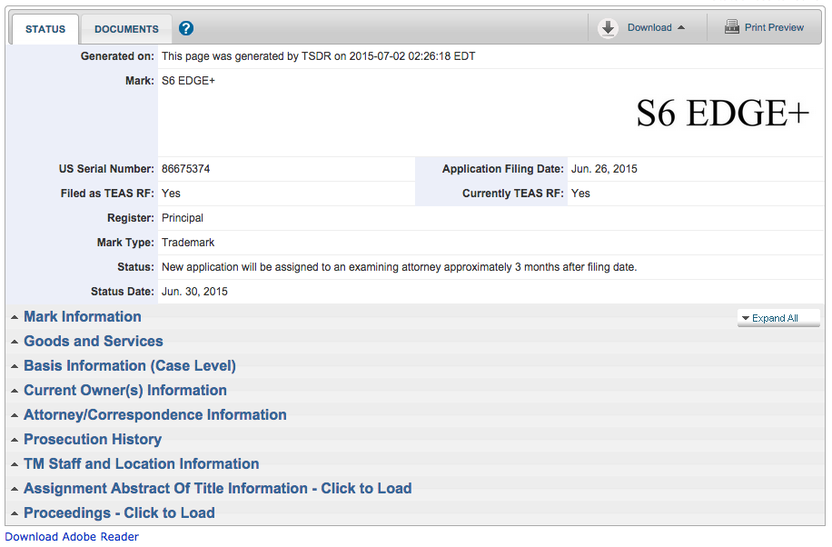Click the US Serial Number label
The height and width of the screenshot is (547, 832).
point(106,169)
